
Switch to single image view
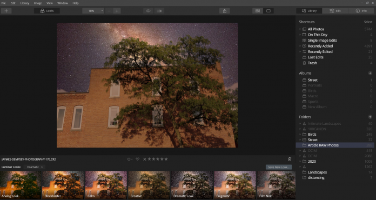point(268,11)
